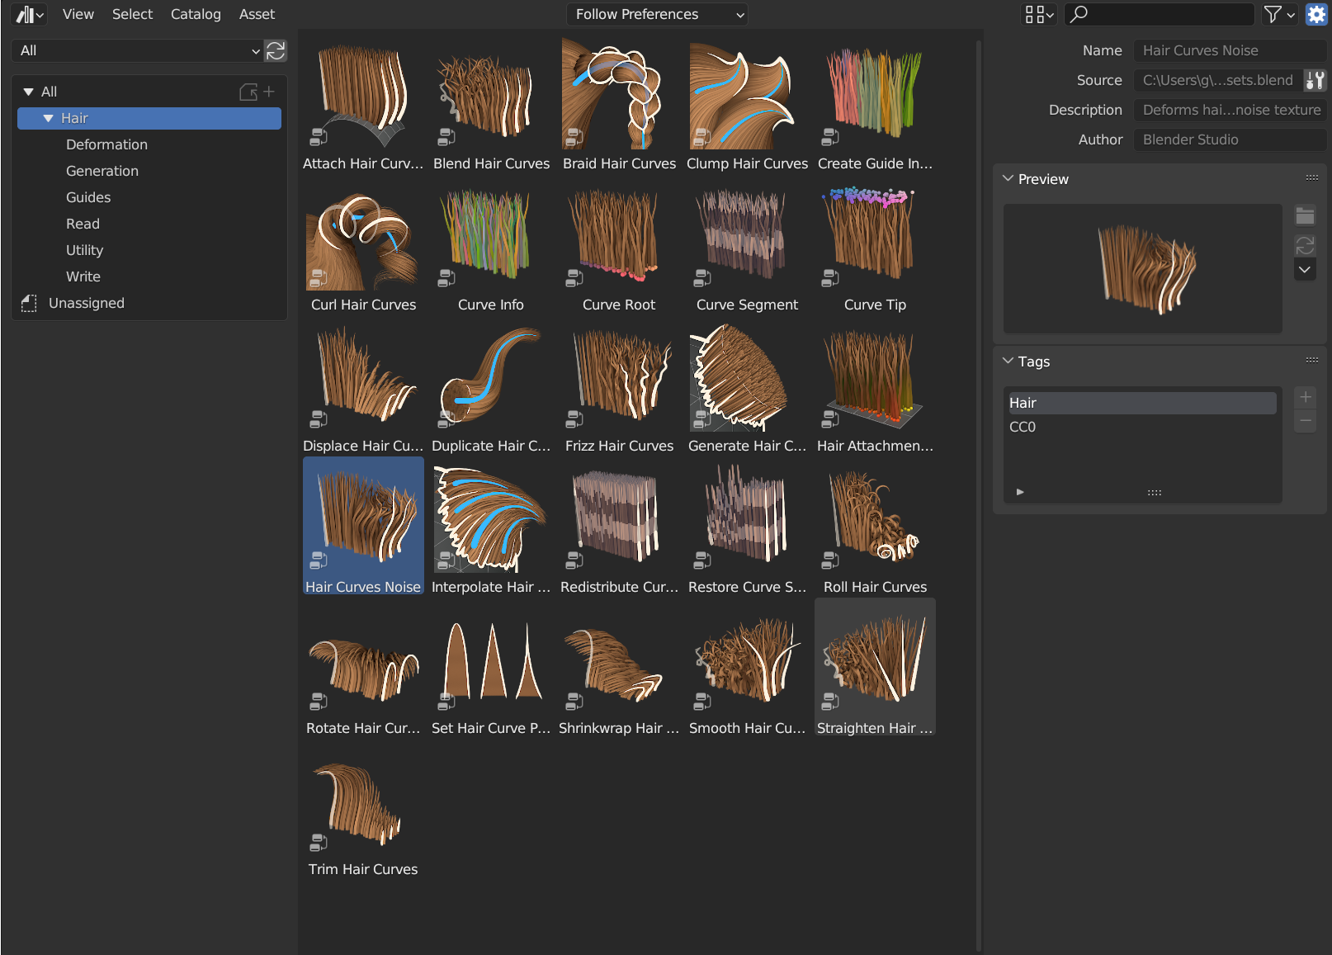
Task: Open the display mode dropdown
Action: [x=1039, y=14]
